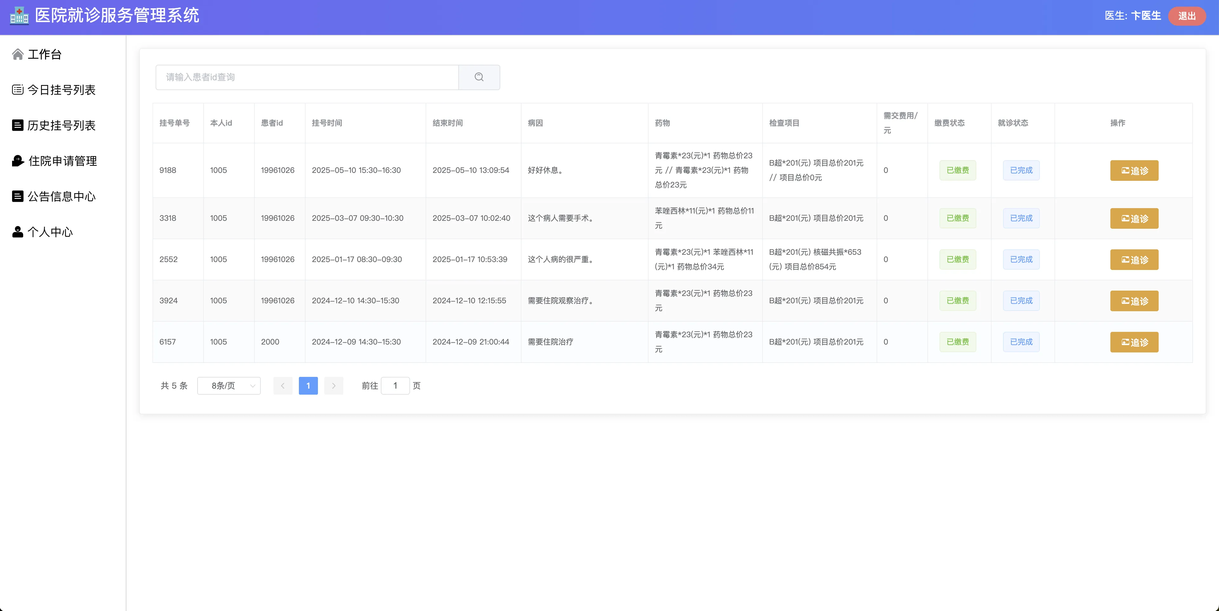Open 今日挂号列表 menu item

click(61, 90)
